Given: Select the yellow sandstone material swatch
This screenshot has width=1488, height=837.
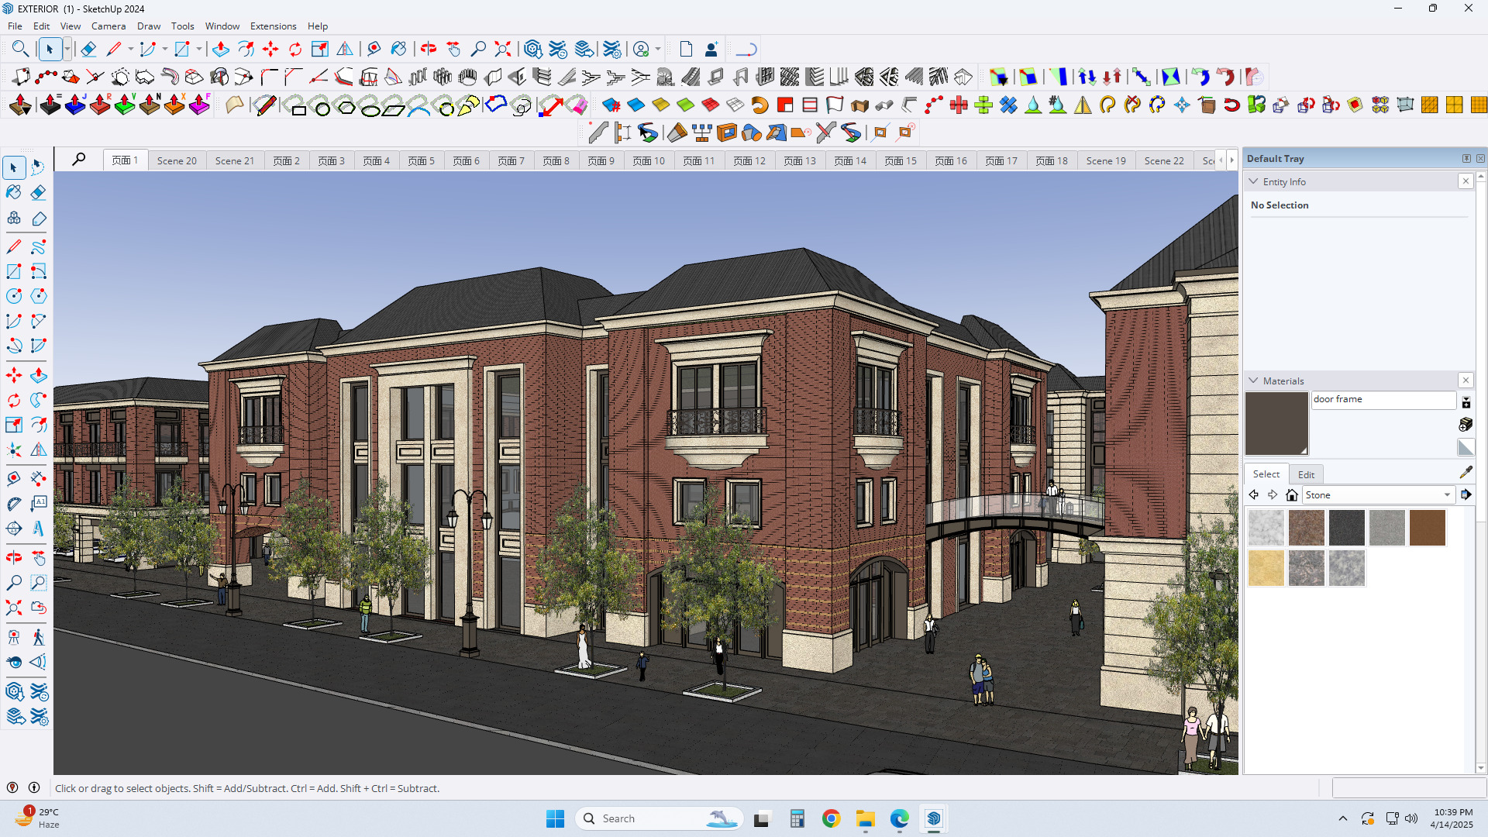Looking at the screenshot, I should point(1266,568).
